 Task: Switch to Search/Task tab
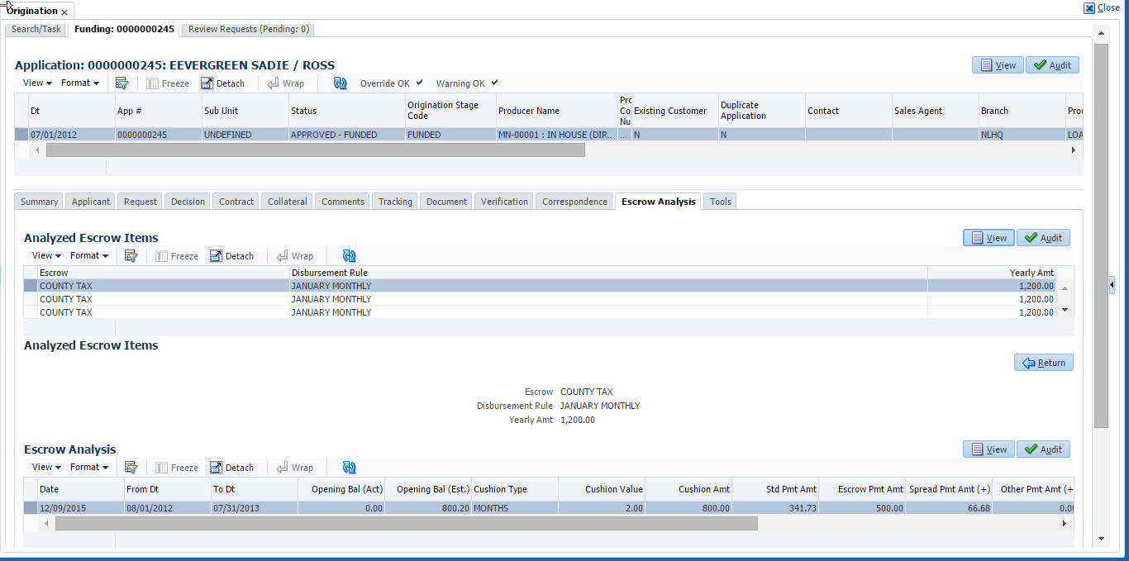pyautogui.click(x=36, y=29)
